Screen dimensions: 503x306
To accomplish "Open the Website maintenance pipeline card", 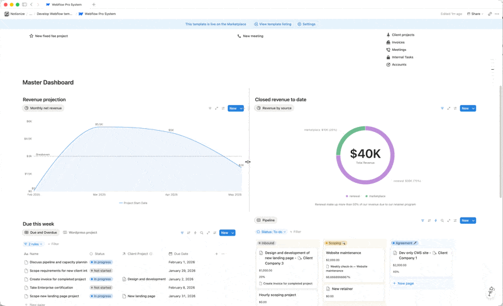I will 343,253.
